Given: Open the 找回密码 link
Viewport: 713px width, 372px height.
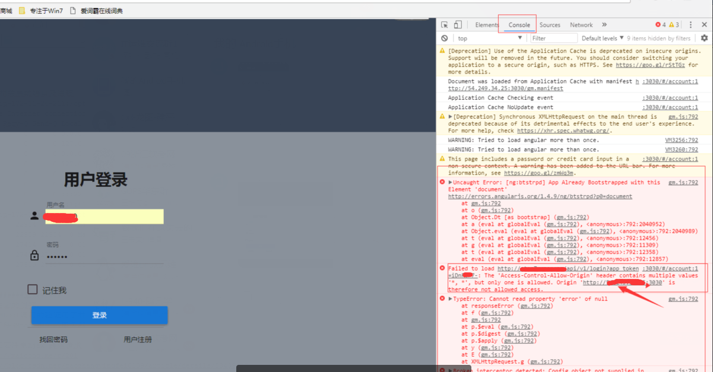Looking at the screenshot, I should (x=53, y=339).
